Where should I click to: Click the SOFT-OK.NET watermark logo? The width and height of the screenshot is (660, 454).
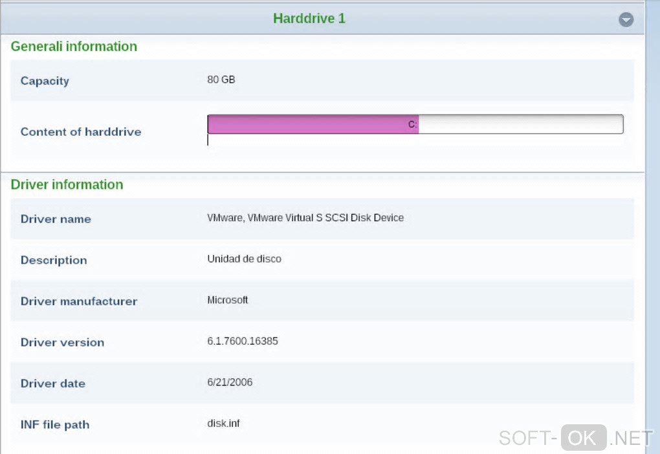pyautogui.click(x=575, y=438)
